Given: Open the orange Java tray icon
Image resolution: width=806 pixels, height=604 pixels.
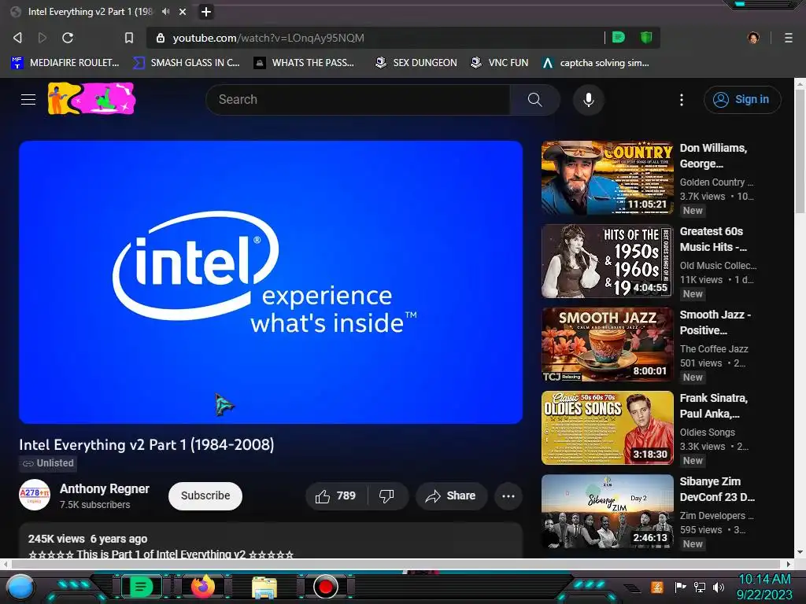Looking at the screenshot, I should coord(657,587).
